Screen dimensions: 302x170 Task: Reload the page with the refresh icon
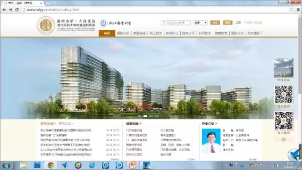pyautogui.click(x=17, y=9)
